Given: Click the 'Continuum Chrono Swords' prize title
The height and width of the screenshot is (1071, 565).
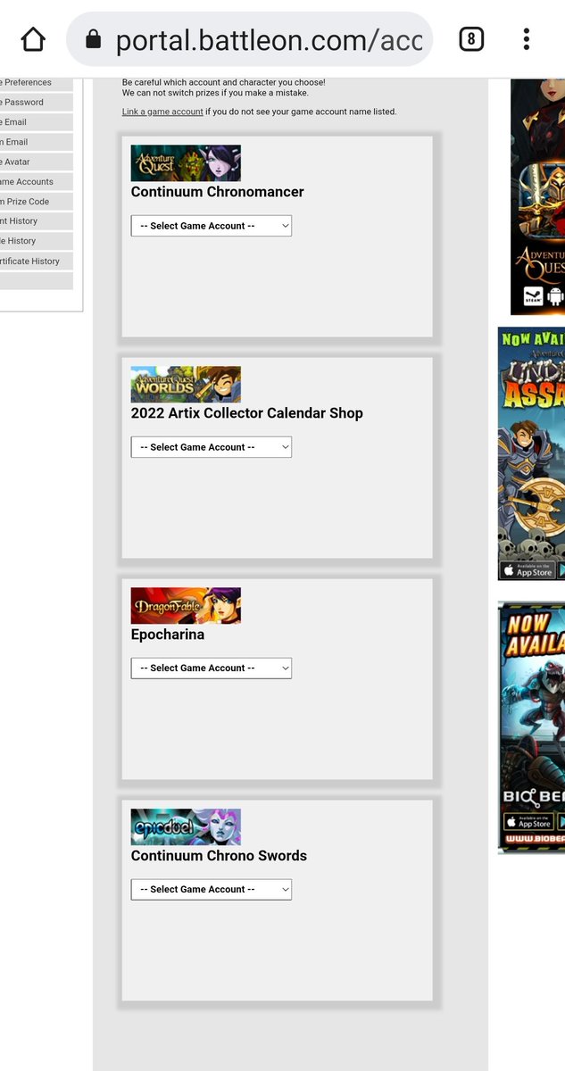Looking at the screenshot, I should 219,856.
